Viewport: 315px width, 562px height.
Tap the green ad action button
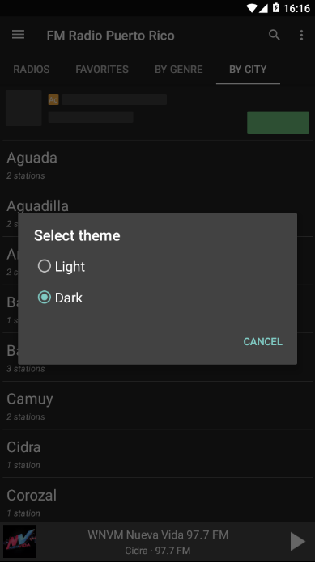tap(278, 123)
